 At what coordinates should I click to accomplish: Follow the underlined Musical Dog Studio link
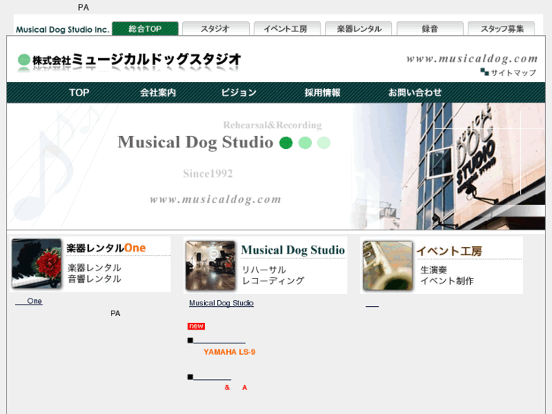coord(221,303)
